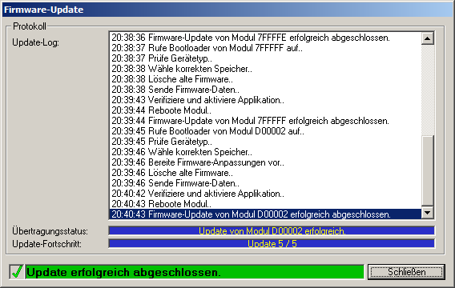Click the log scrollbar down arrow
The image size is (455, 288).
428,213
